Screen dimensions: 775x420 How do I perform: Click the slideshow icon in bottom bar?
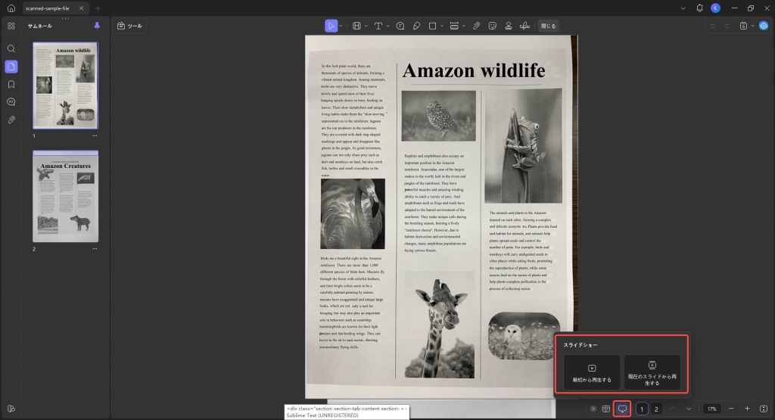(x=622, y=409)
